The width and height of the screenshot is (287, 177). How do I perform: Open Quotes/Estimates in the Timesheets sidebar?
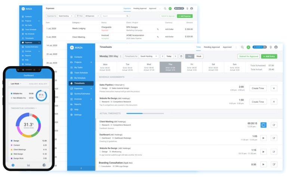82,94
